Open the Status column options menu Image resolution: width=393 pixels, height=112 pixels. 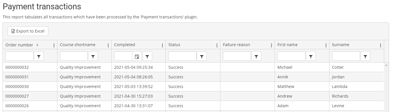217,45
